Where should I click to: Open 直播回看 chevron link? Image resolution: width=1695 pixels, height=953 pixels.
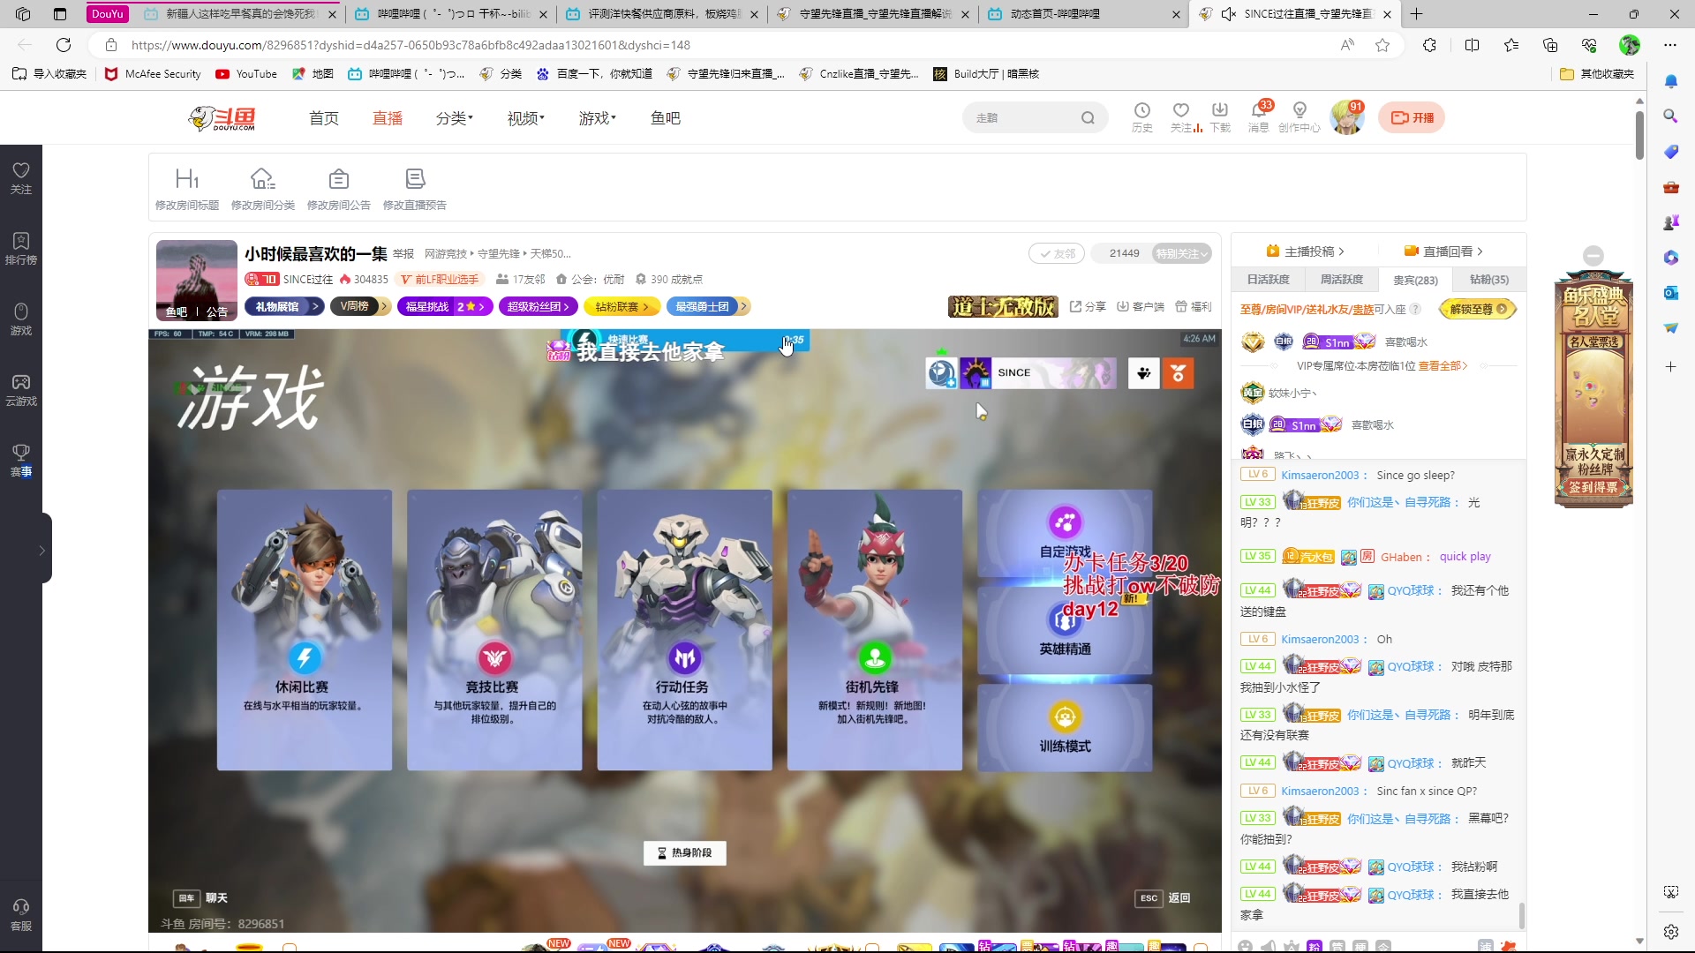click(x=1443, y=251)
